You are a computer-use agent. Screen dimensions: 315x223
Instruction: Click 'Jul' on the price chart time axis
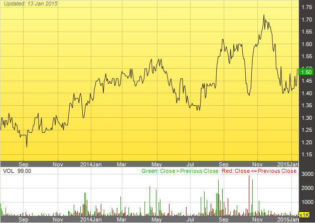(x=190, y=164)
